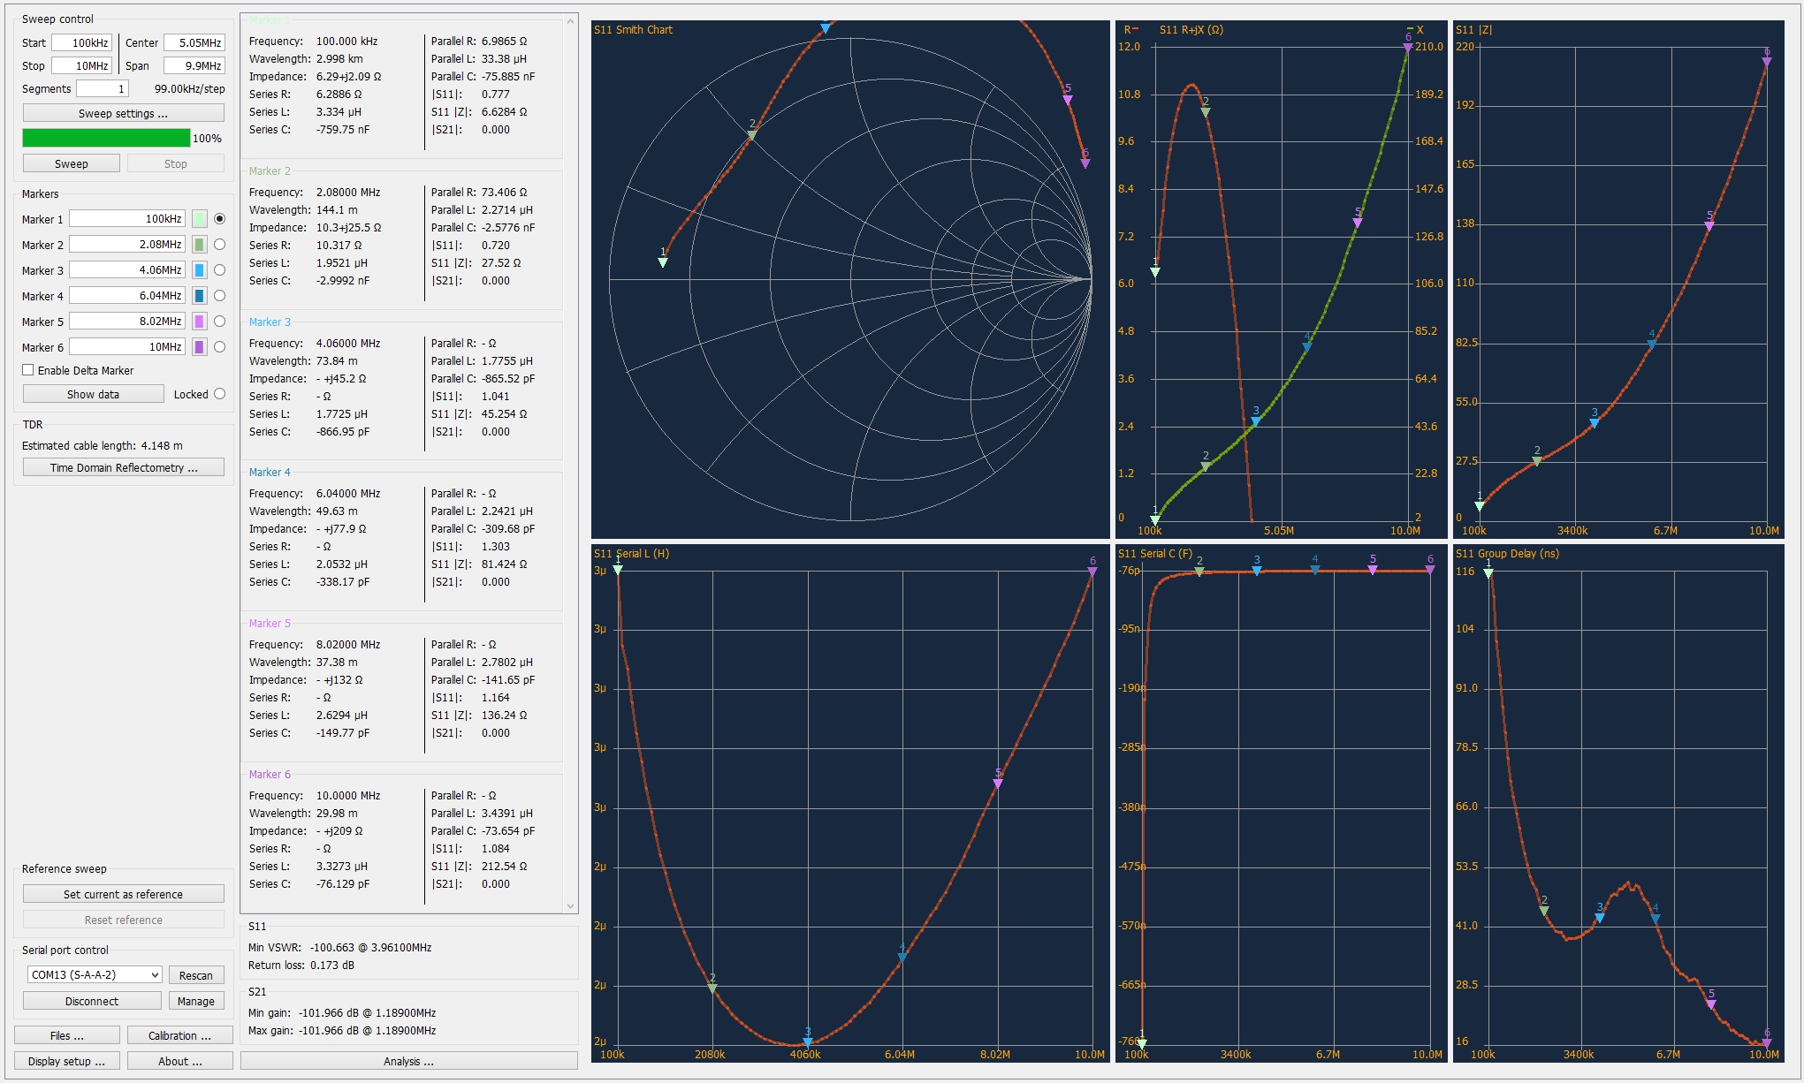Rescan the serial ports

coord(196,975)
